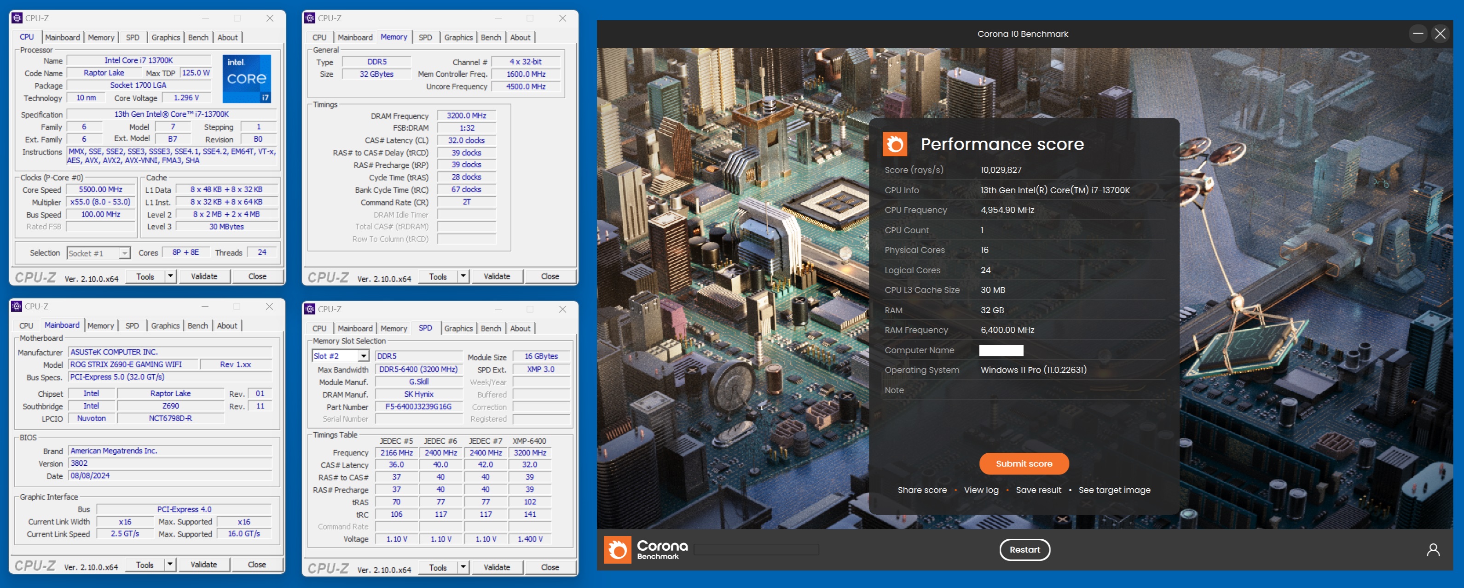Close the CPU-Z SPD window
1464x588 pixels.
coord(562,309)
